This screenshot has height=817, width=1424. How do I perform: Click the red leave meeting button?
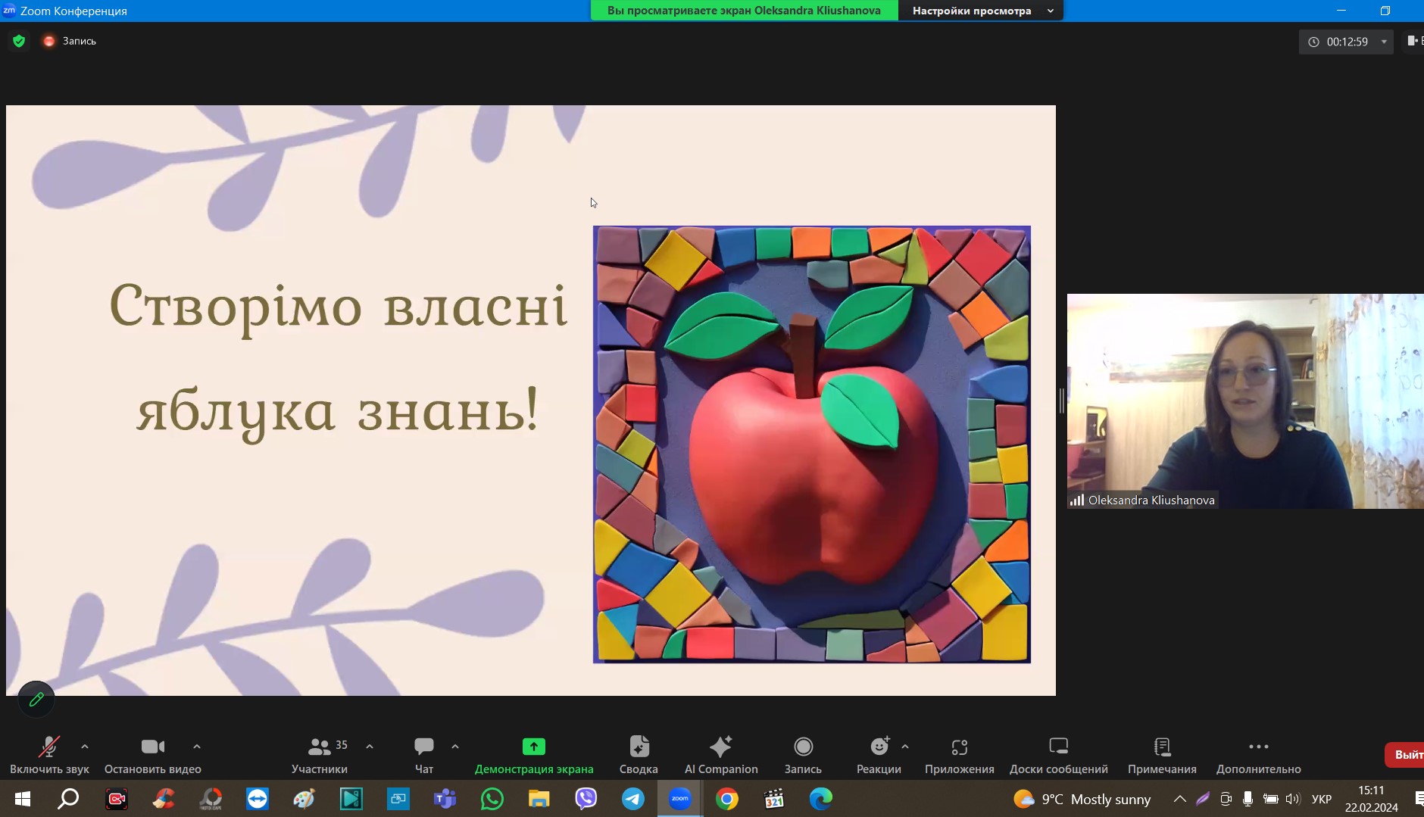1406,755
